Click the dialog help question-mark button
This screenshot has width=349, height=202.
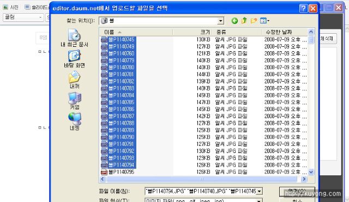coord(303,8)
